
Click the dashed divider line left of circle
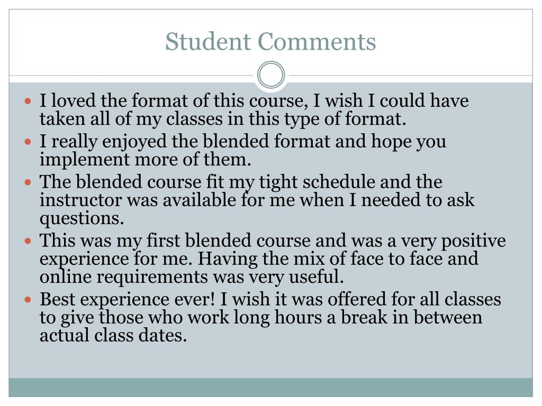(131, 75)
